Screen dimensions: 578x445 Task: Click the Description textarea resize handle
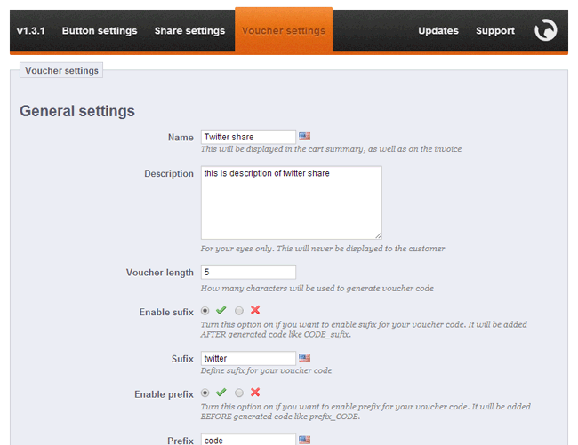378,235
